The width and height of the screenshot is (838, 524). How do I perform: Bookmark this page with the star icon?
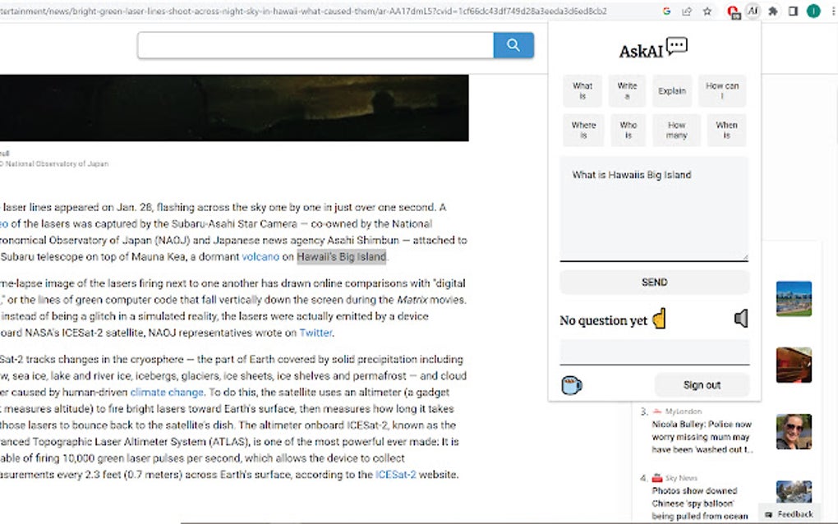tap(707, 12)
